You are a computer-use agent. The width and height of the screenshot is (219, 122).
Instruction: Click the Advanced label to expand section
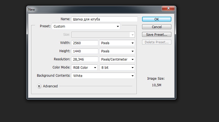[x=50, y=86]
